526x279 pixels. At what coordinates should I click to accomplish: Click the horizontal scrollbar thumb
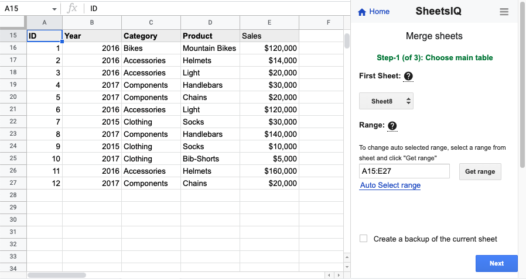[x=56, y=275]
